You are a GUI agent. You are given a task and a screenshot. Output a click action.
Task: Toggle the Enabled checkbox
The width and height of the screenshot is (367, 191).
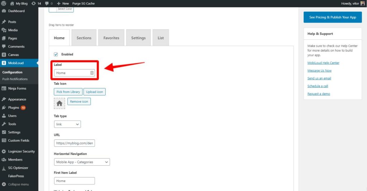point(56,54)
